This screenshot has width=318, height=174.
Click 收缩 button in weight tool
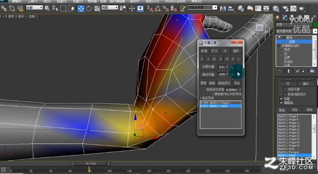[x=204, y=51]
